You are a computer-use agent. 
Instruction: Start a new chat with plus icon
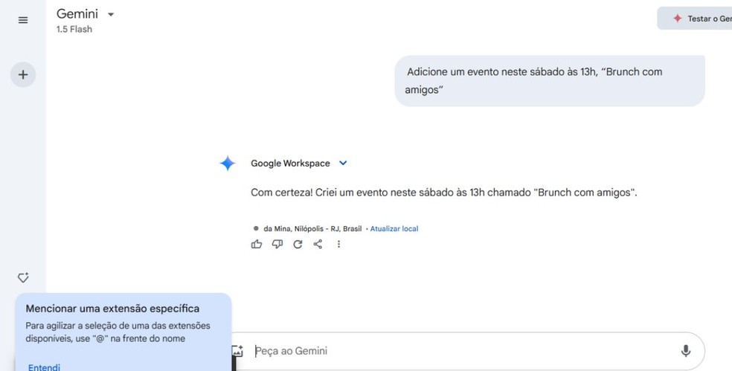(x=23, y=74)
